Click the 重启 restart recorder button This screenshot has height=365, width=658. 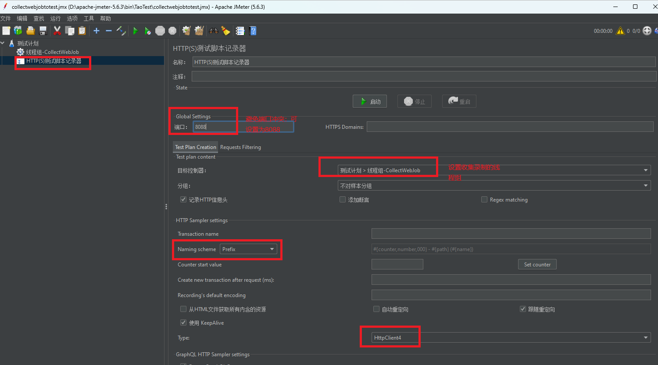(x=459, y=101)
